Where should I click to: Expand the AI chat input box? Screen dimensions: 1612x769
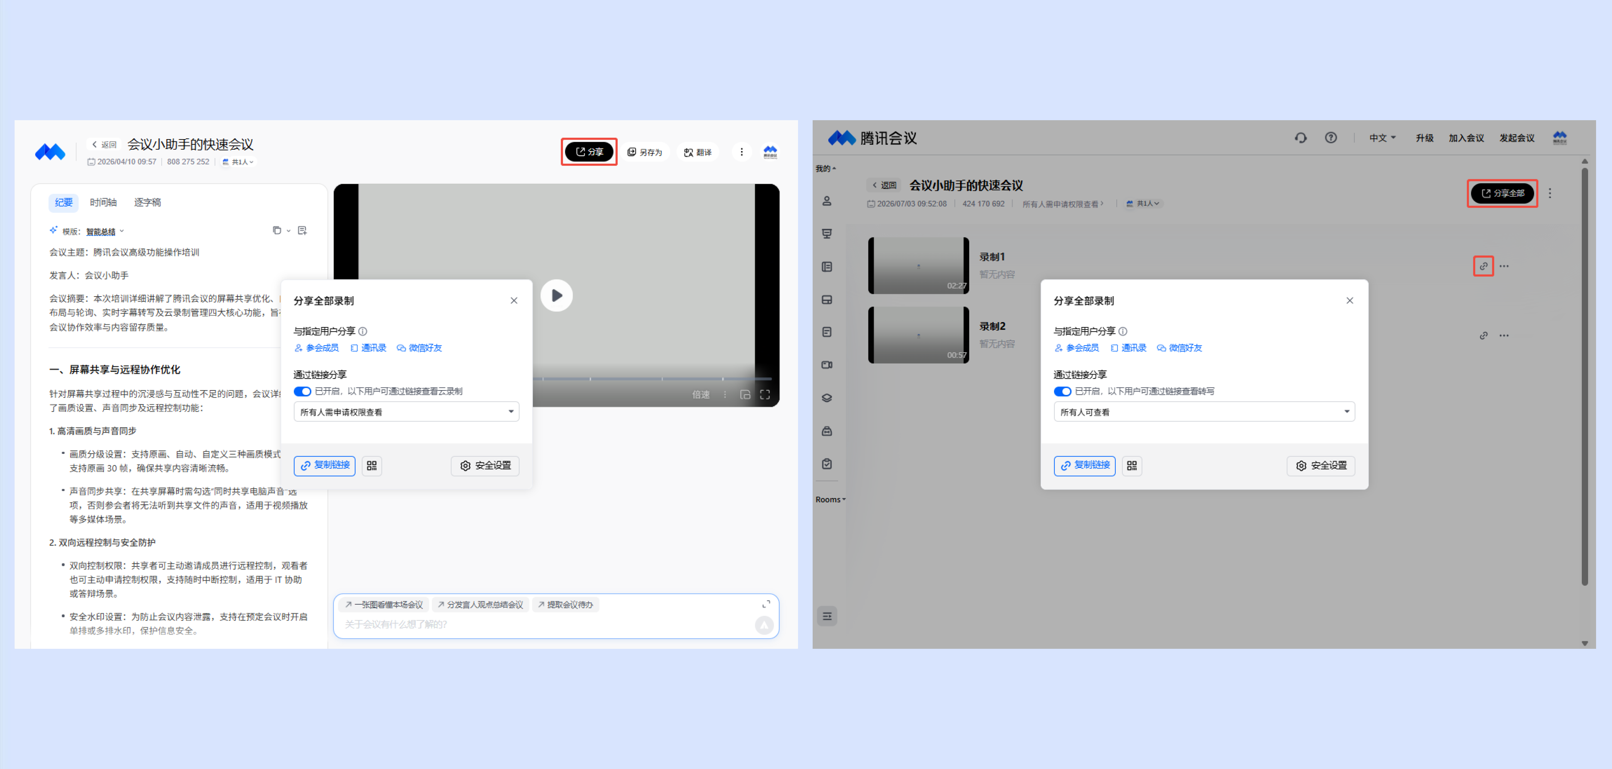pyautogui.click(x=766, y=604)
